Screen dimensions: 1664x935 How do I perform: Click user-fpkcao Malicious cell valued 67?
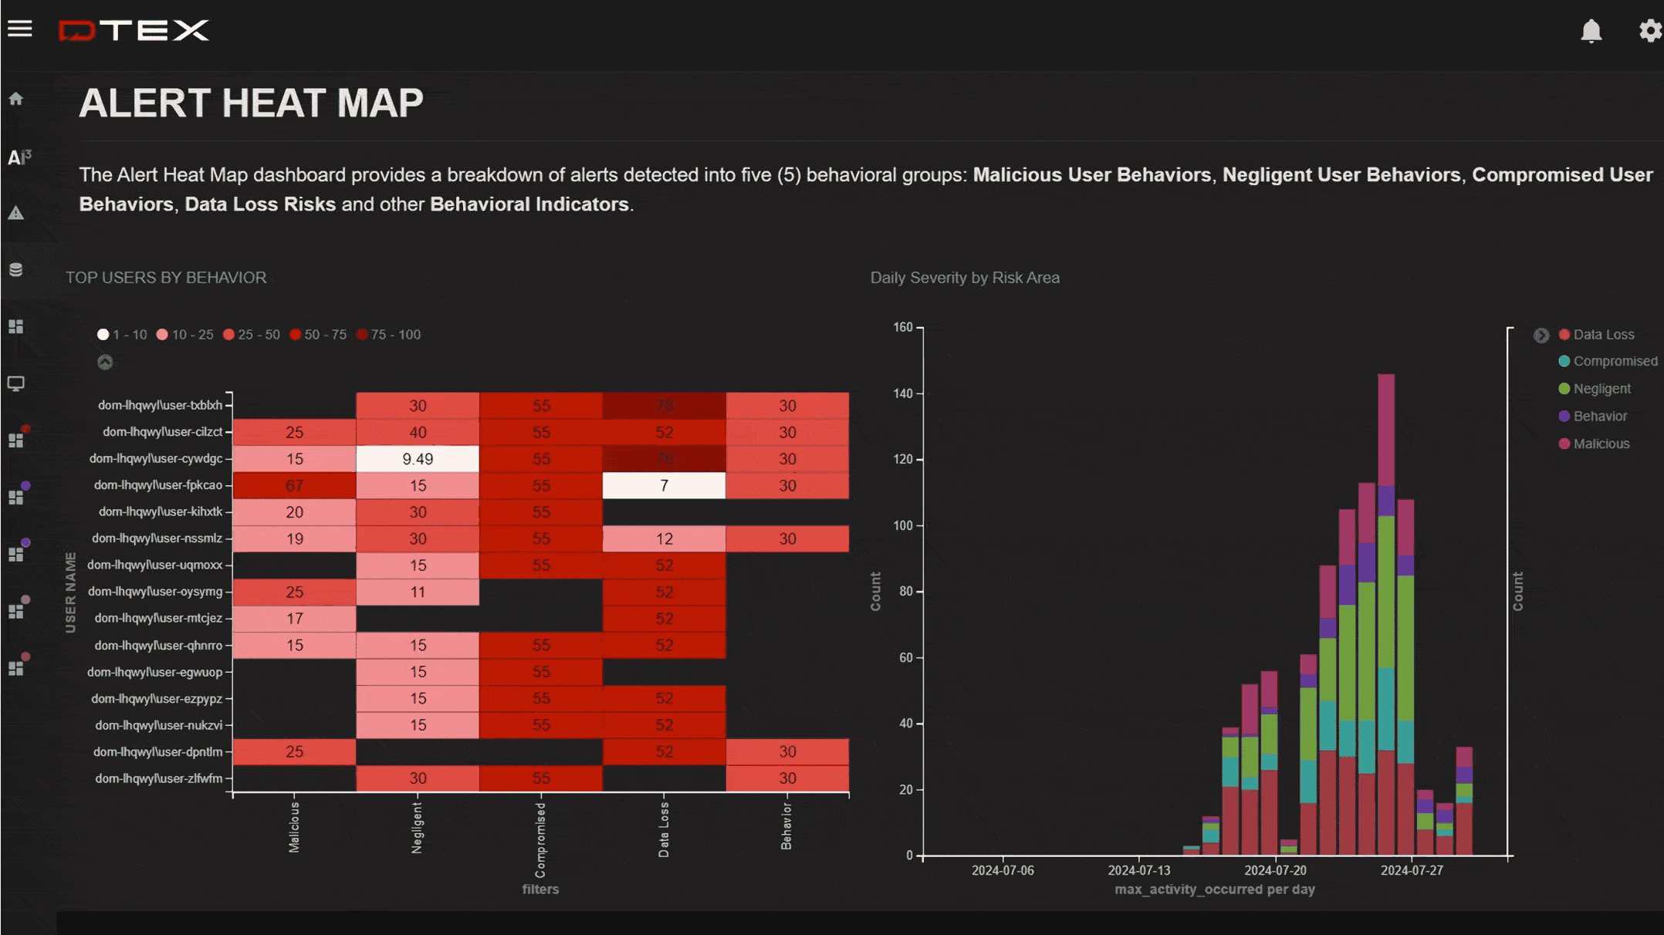(x=294, y=485)
